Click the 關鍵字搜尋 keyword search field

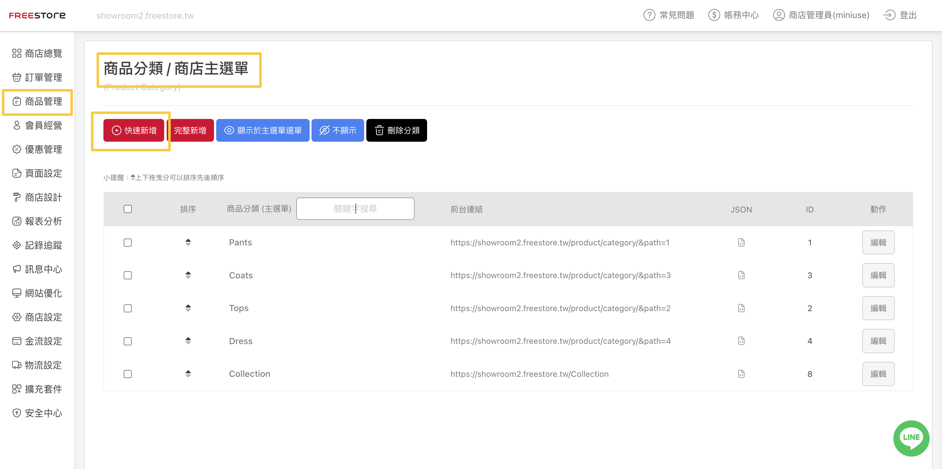[355, 209]
